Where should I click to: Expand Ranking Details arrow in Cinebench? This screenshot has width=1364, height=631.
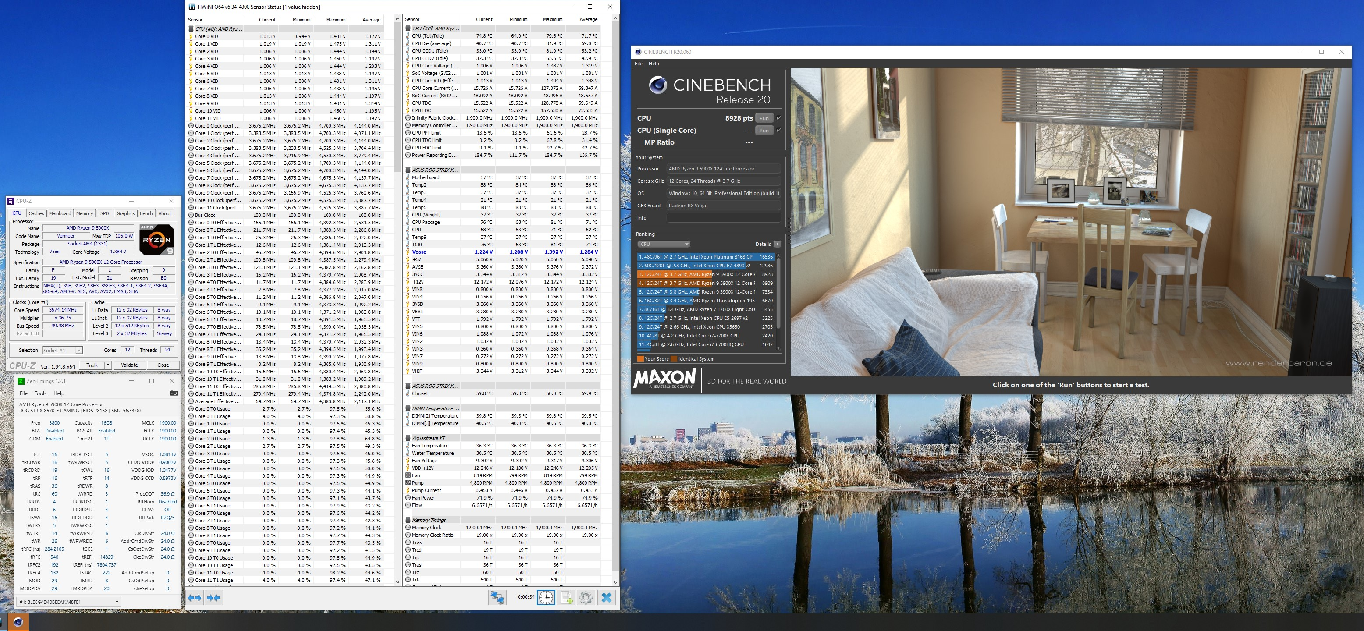(x=777, y=244)
